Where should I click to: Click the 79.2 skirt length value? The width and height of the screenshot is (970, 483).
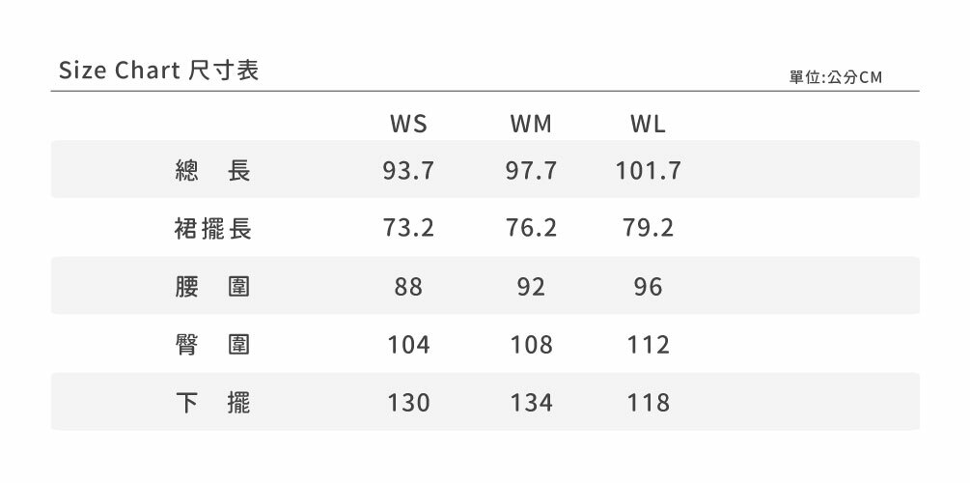pyautogui.click(x=648, y=229)
